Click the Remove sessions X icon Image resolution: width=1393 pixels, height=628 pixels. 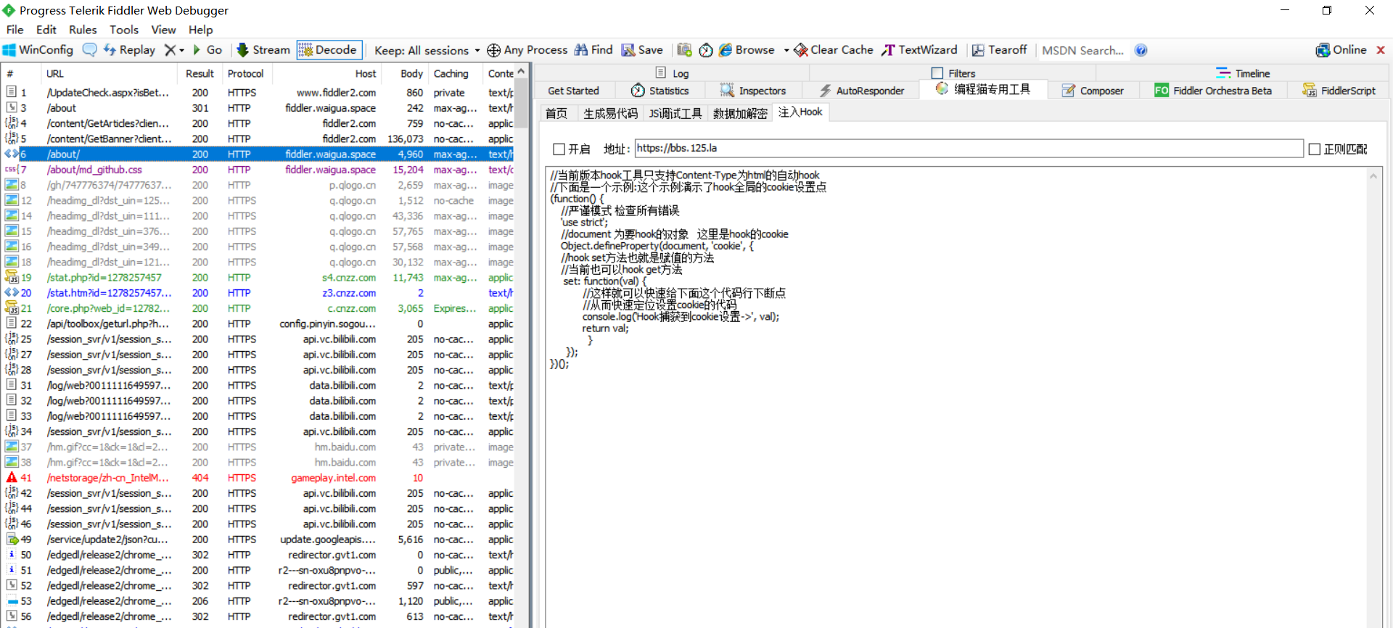point(170,50)
